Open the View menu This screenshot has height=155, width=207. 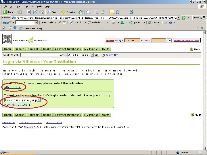[x=19, y=6]
